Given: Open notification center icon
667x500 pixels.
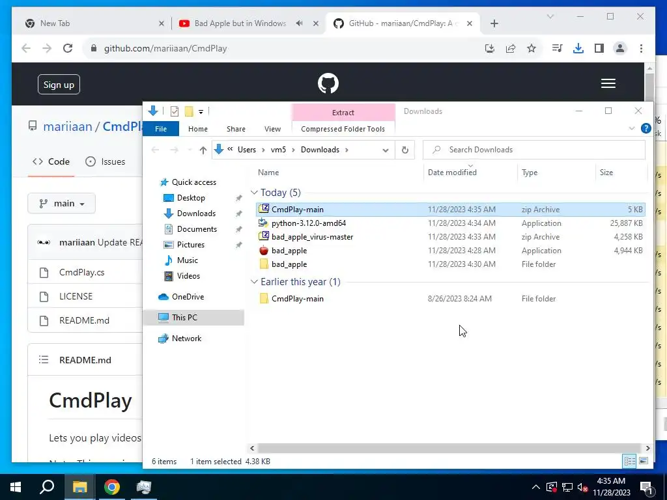Looking at the screenshot, I should click(646, 488).
